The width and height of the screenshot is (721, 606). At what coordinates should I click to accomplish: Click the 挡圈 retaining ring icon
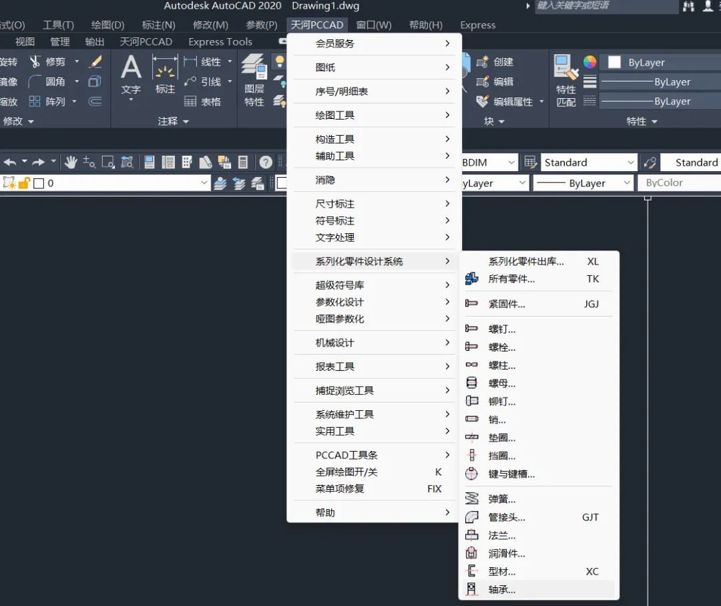pos(471,456)
